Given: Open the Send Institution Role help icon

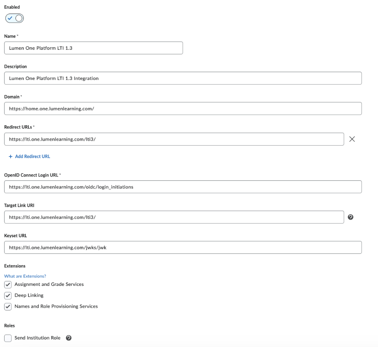Looking at the screenshot, I should coord(69,338).
